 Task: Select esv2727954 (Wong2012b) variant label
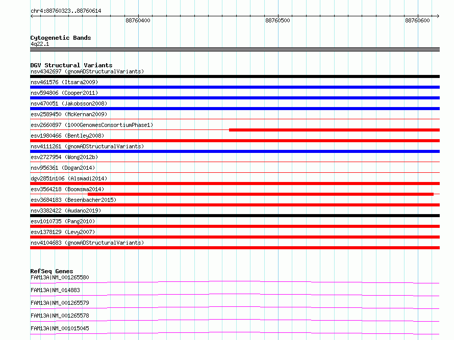(64, 157)
